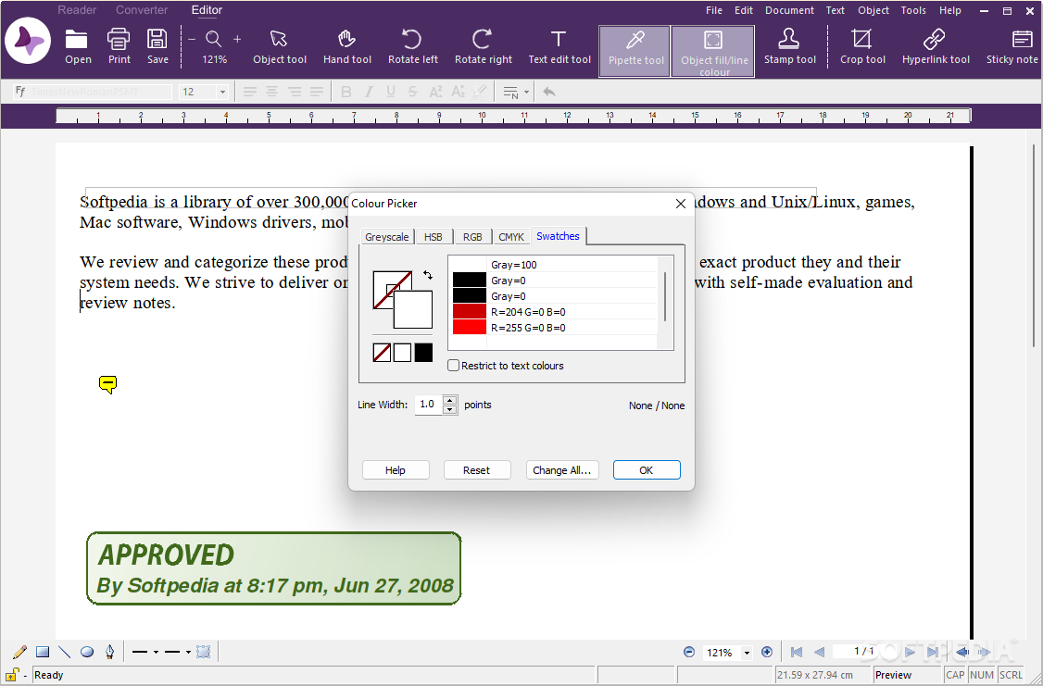
Task: Open the Tools menu
Action: click(913, 10)
